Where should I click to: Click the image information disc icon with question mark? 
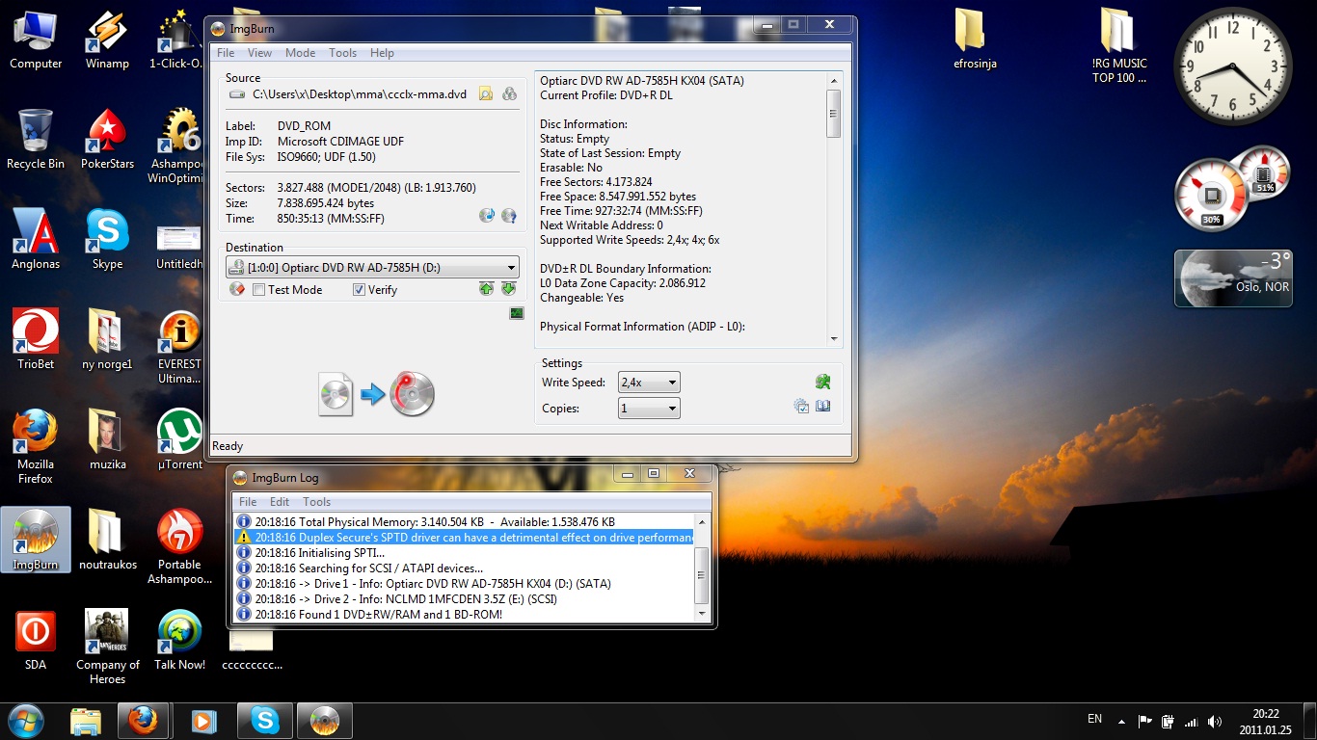tap(509, 216)
